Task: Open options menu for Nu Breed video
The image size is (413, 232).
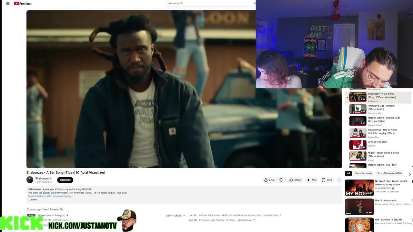Action: click(412, 182)
